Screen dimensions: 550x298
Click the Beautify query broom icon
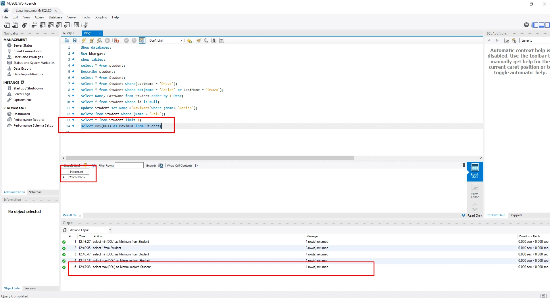point(198,41)
